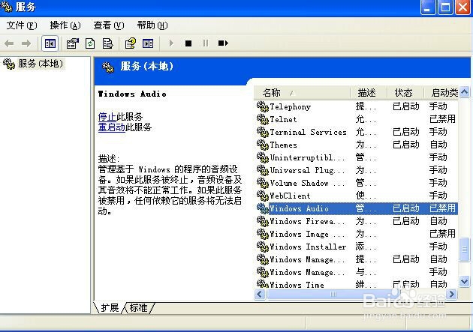Select the Telephony service name

coord(291,106)
